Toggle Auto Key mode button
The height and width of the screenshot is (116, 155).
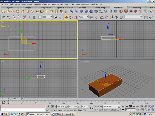tap(99, 106)
